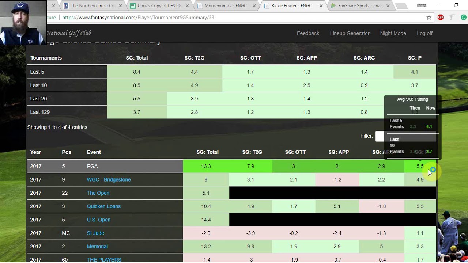Open the Memorial event link
The height and width of the screenshot is (263, 468).
(97, 247)
